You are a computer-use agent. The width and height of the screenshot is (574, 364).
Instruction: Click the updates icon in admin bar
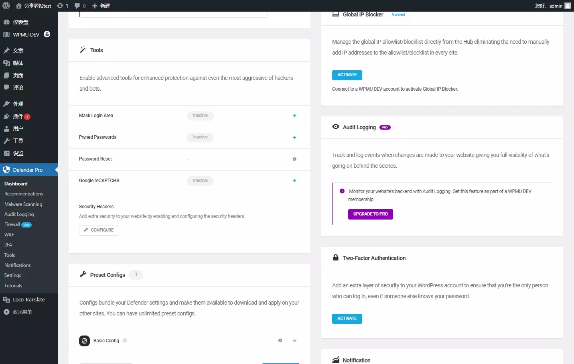[60, 6]
